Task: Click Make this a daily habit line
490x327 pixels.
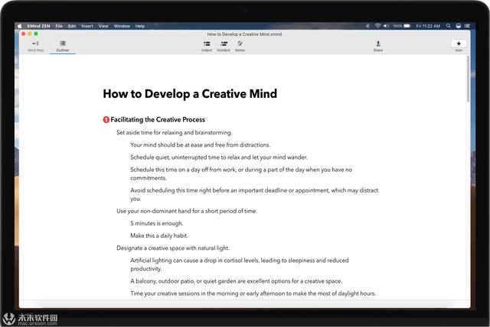Action: pyautogui.click(x=159, y=235)
